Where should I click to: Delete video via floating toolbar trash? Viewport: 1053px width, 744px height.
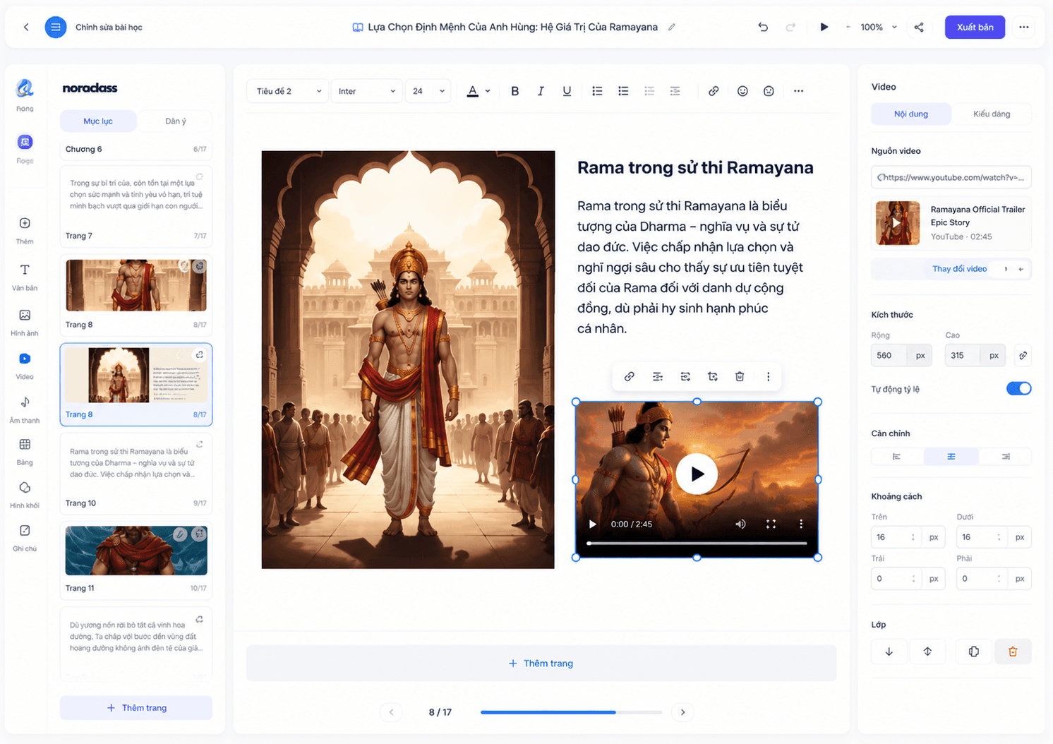(x=740, y=376)
